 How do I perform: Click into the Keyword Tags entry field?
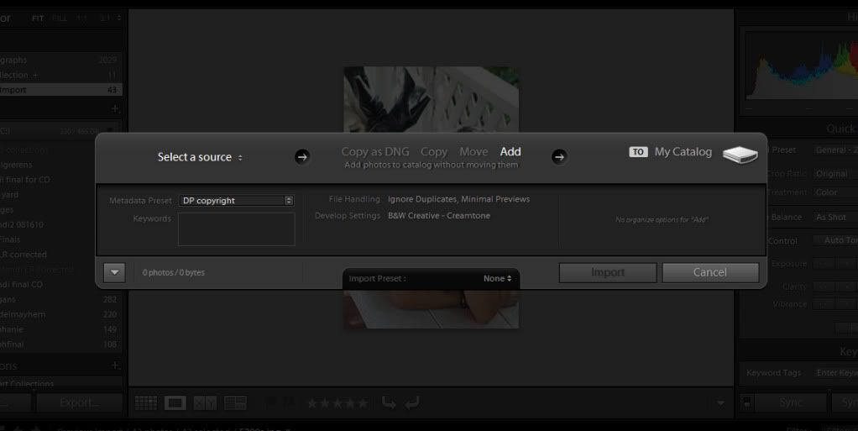click(835, 373)
